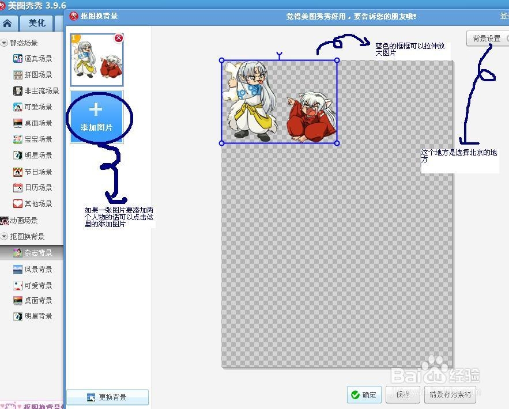Collapse the 静态场景 section
Screen dimensions: 509x409
(4, 43)
